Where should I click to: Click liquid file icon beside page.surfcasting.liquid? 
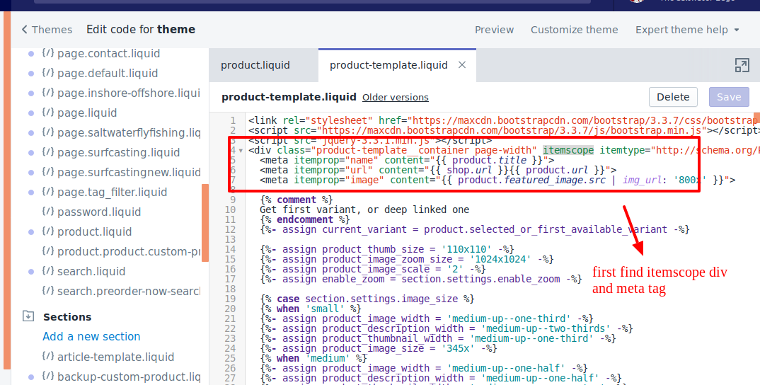tap(47, 152)
